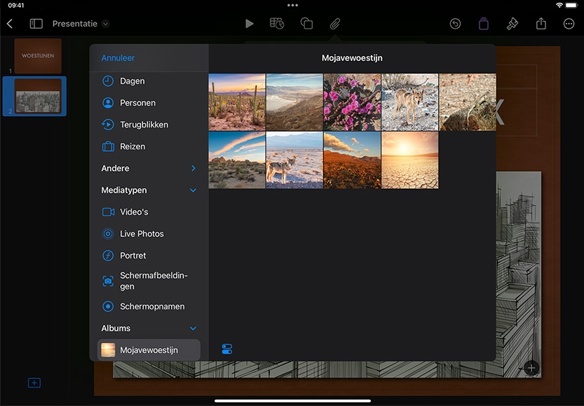The height and width of the screenshot is (406, 584).
Task: Collapse the Mediatypen section chevron
Action: (193, 190)
